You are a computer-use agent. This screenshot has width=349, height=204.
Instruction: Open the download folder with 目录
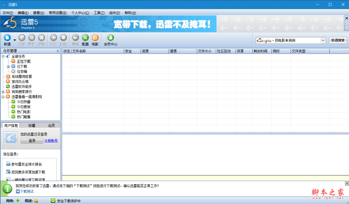(63, 40)
